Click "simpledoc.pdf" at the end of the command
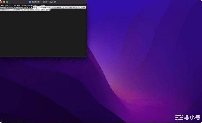 click(44, 10)
